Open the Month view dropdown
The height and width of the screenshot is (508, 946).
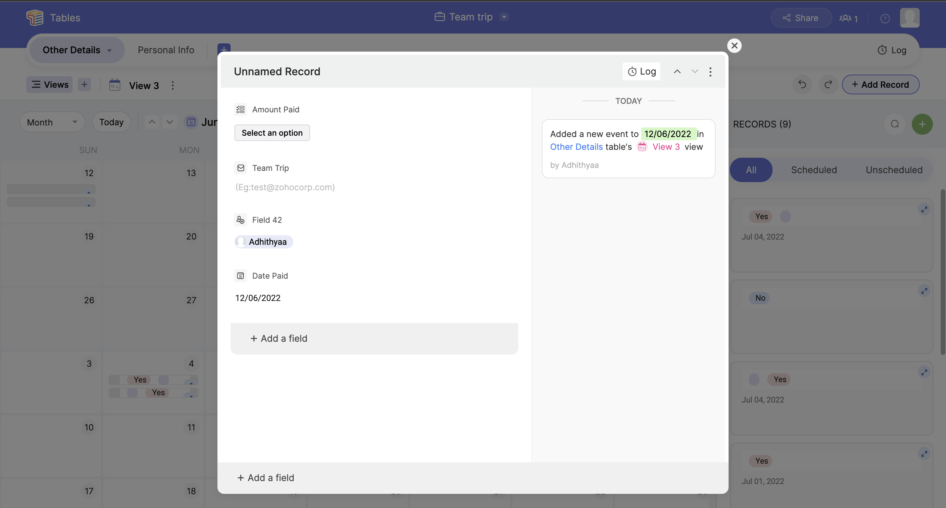(52, 122)
